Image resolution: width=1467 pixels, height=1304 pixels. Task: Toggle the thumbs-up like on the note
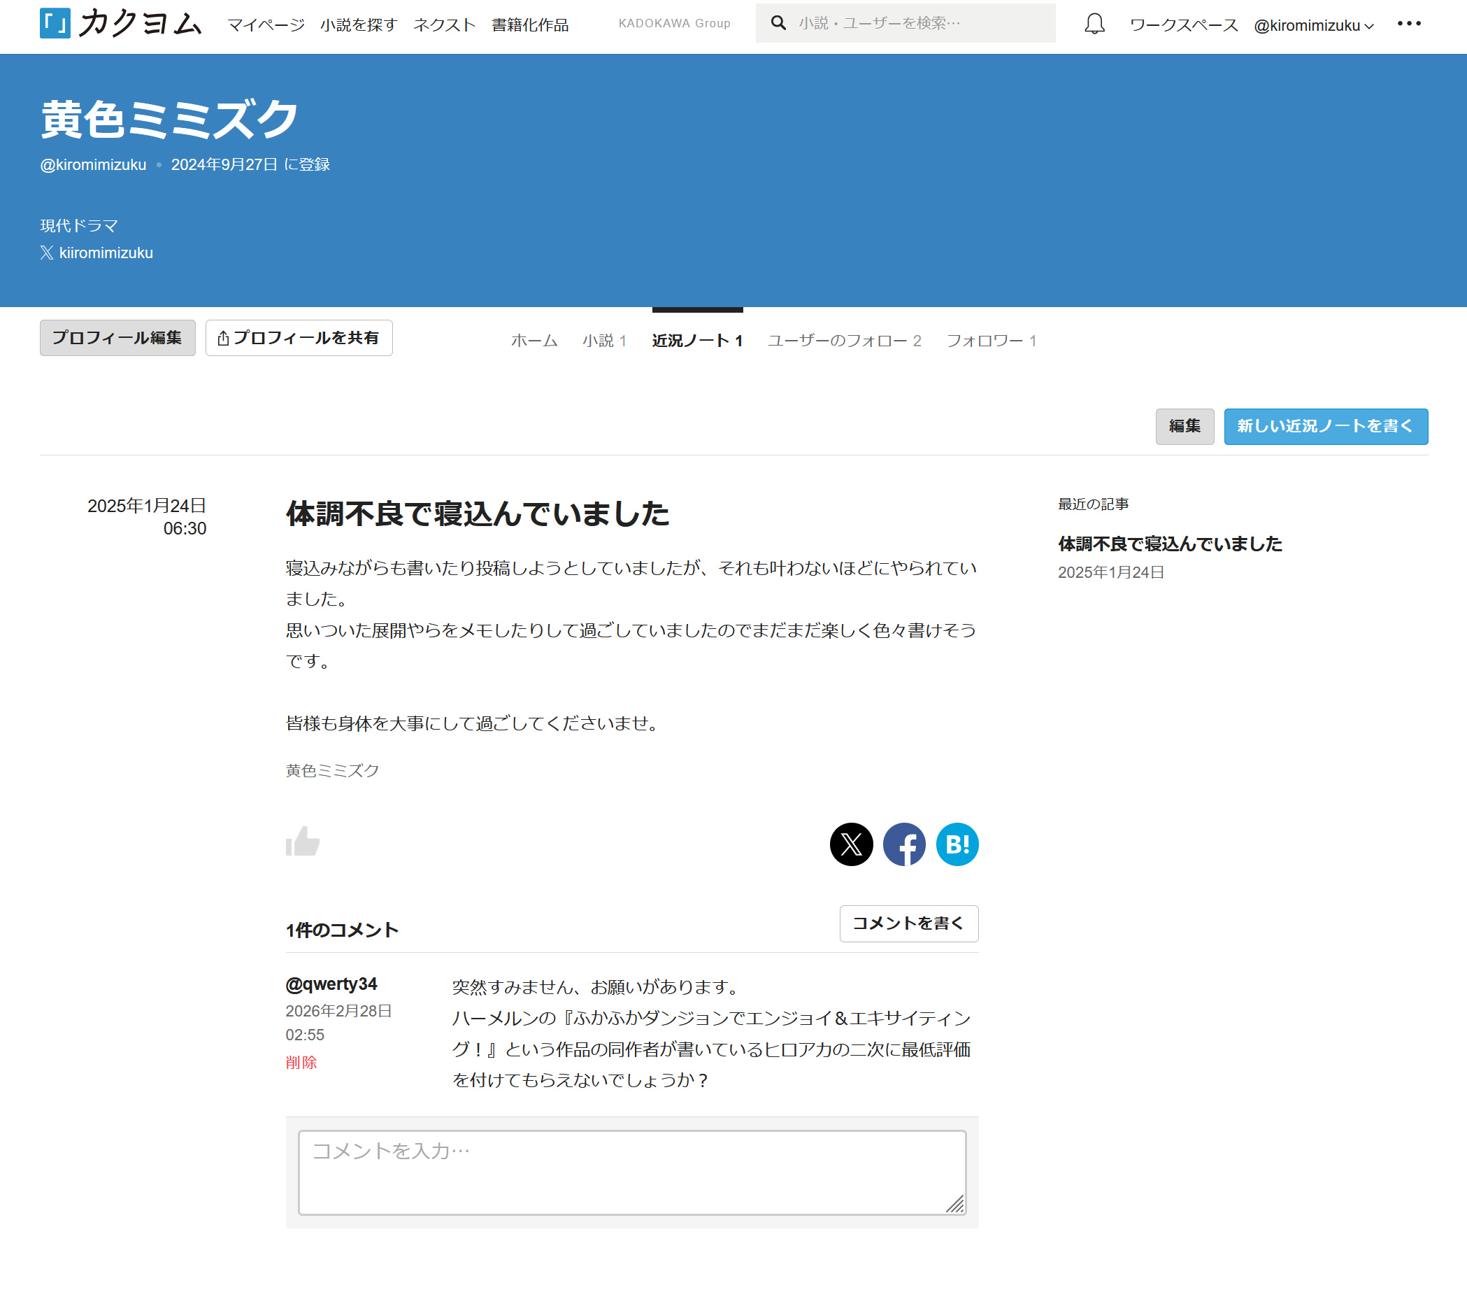[302, 842]
